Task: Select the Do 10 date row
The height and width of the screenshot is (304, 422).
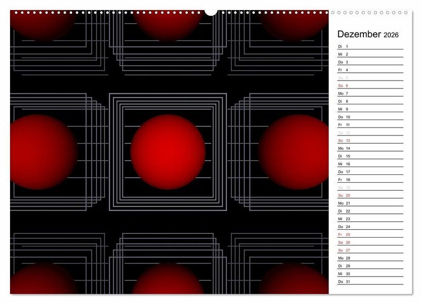Action: 369,117
